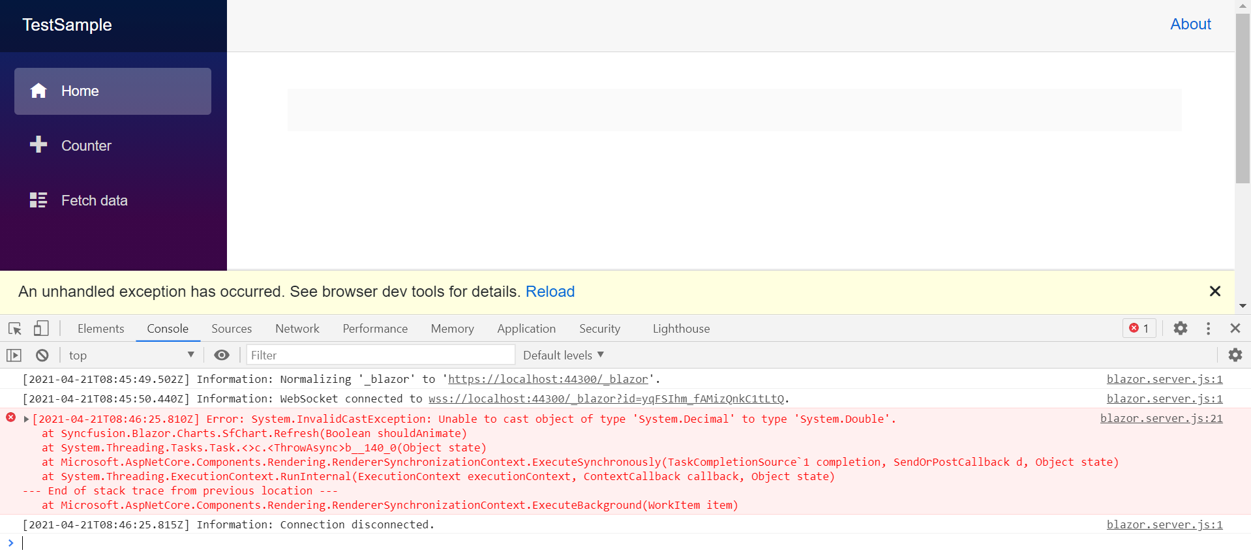Click the inspect element picker icon
Viewport: 1251px width, 559px height.
tap(15, 329)
